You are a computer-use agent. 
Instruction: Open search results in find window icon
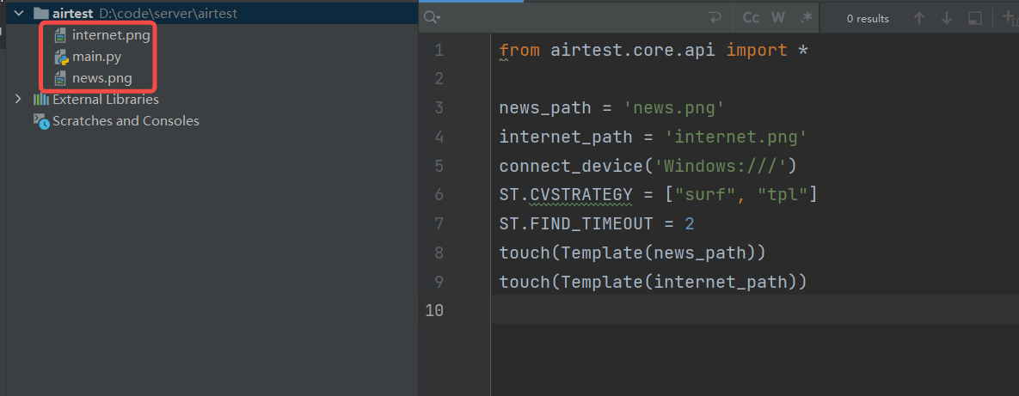pos(975,19)
